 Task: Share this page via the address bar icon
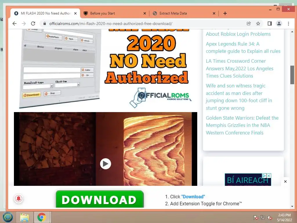(x=249, y=24)
